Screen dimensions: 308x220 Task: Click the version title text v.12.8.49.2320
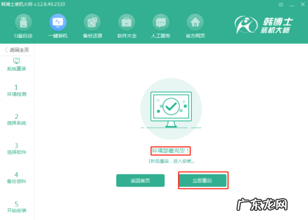click(x=50, y=4)
